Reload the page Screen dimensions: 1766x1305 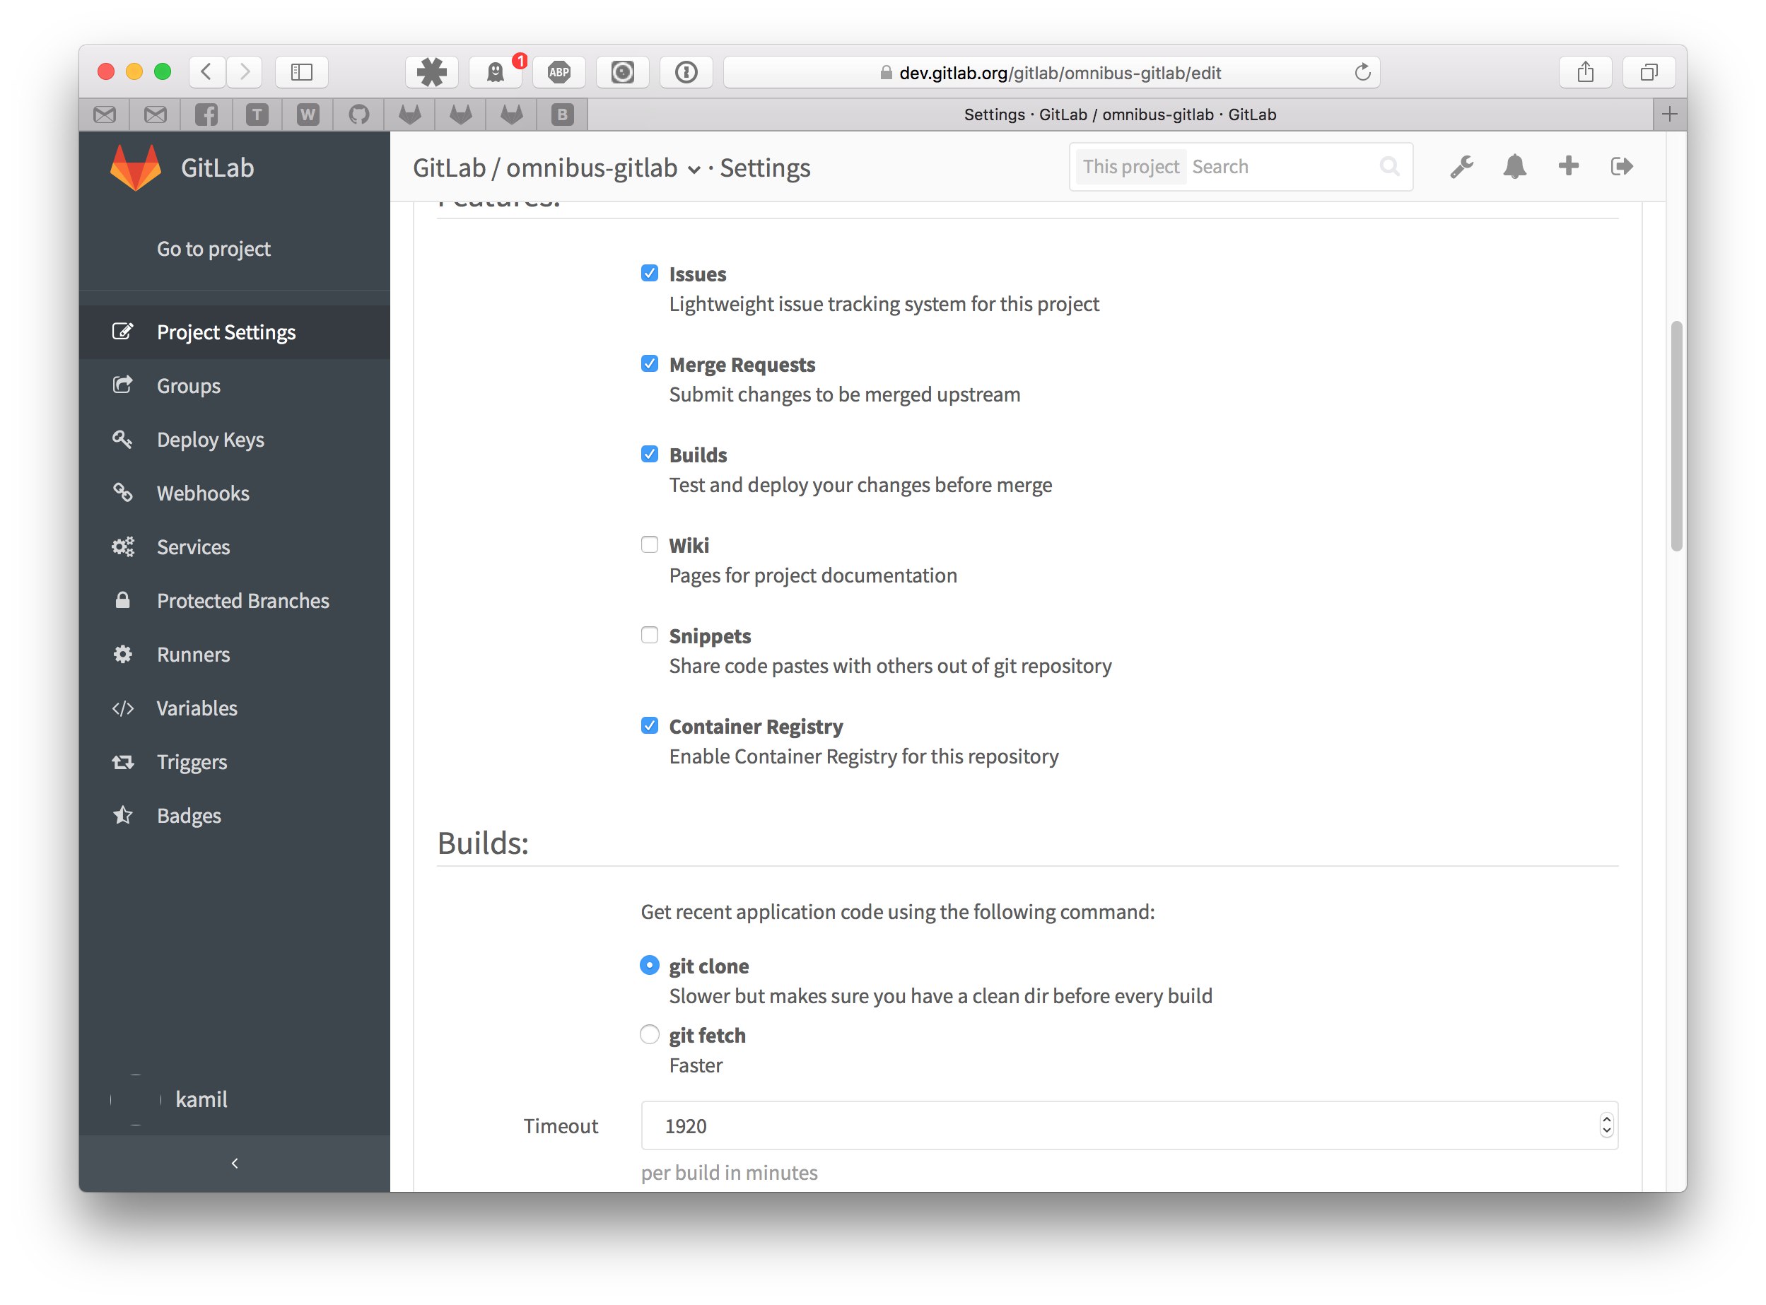(1362, 72)
